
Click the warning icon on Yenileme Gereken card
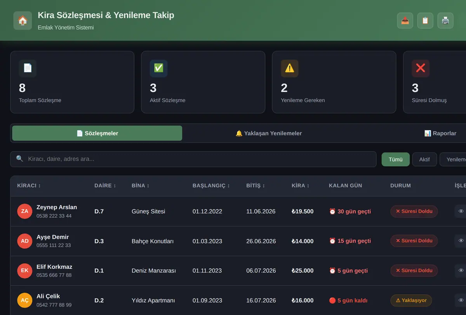point(290,68)
